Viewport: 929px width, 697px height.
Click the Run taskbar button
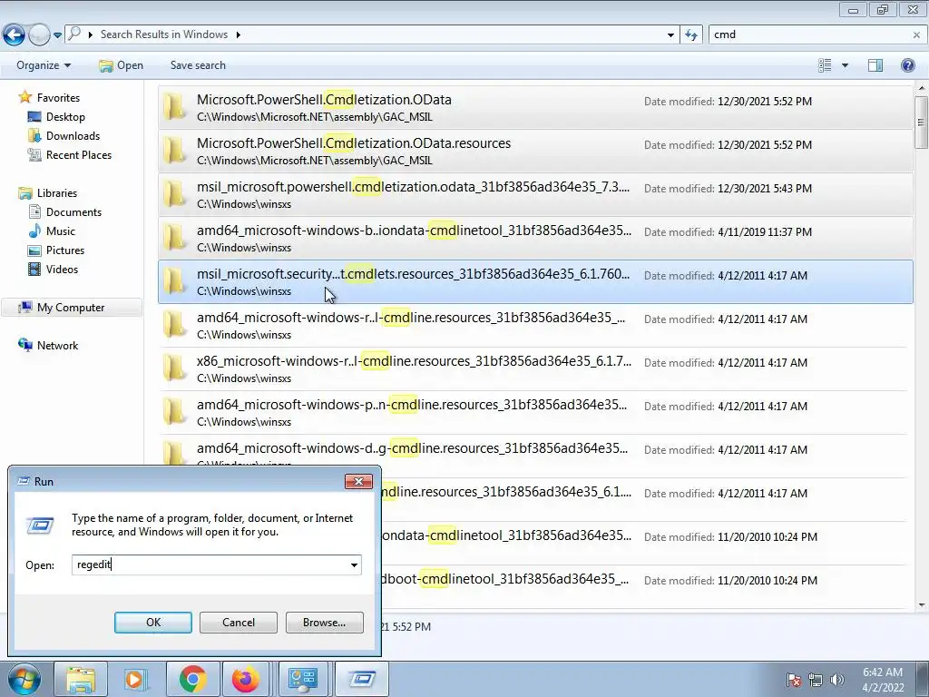point(362,679)
